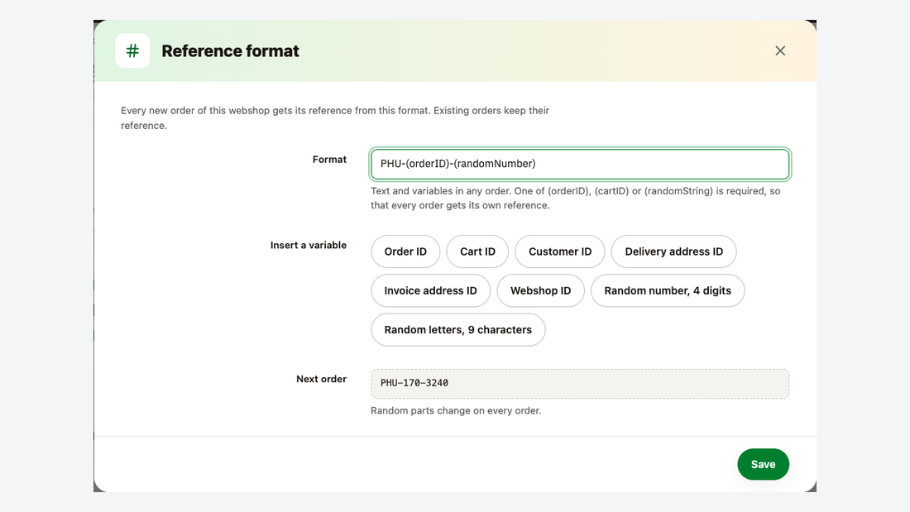
Task: Insert the Cart ID variable
Action: tap(477, 251)
